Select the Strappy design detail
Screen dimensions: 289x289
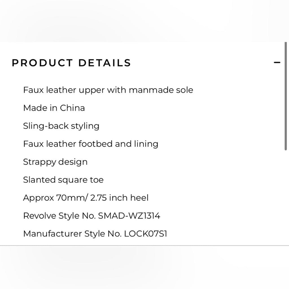click(55, 162)
